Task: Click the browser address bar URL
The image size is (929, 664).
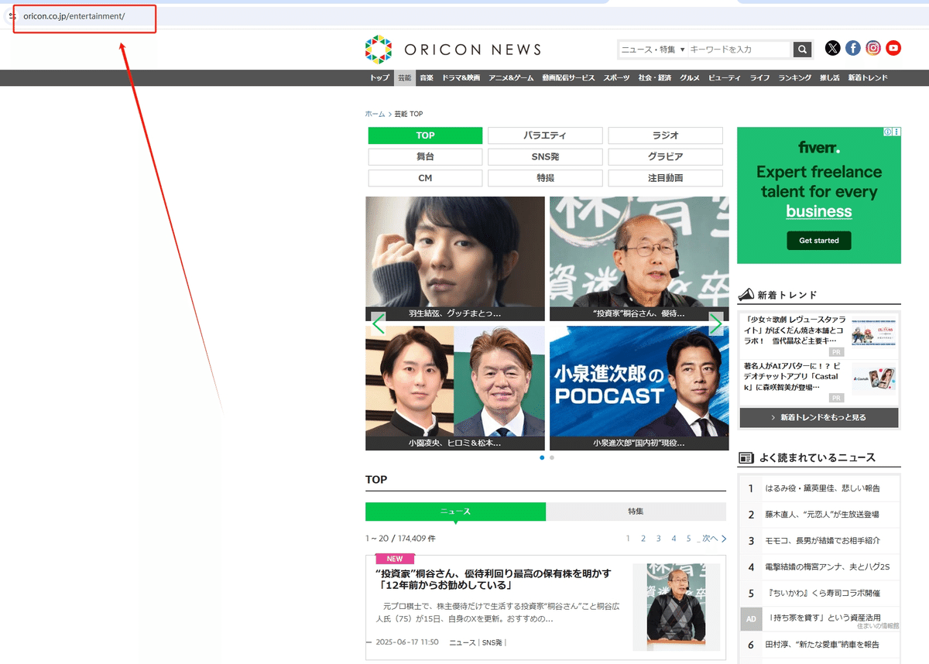Action: click(x=74, y=16)
